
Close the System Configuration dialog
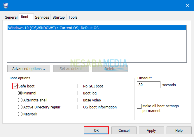click(x=187, y=6)
